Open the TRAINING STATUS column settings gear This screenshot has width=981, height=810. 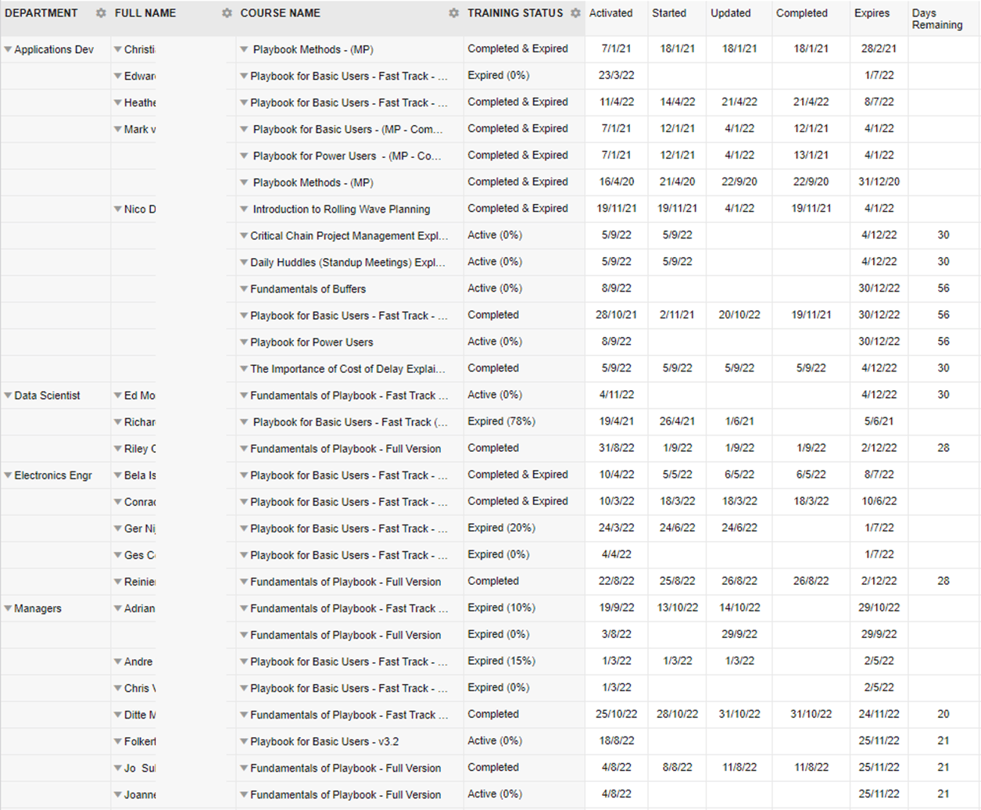point(575,13)
